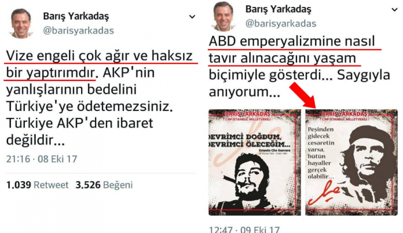Open the 21:16 · 08 Eki 17 timestamp
403x233 pixels.
(x=41, y=159)
